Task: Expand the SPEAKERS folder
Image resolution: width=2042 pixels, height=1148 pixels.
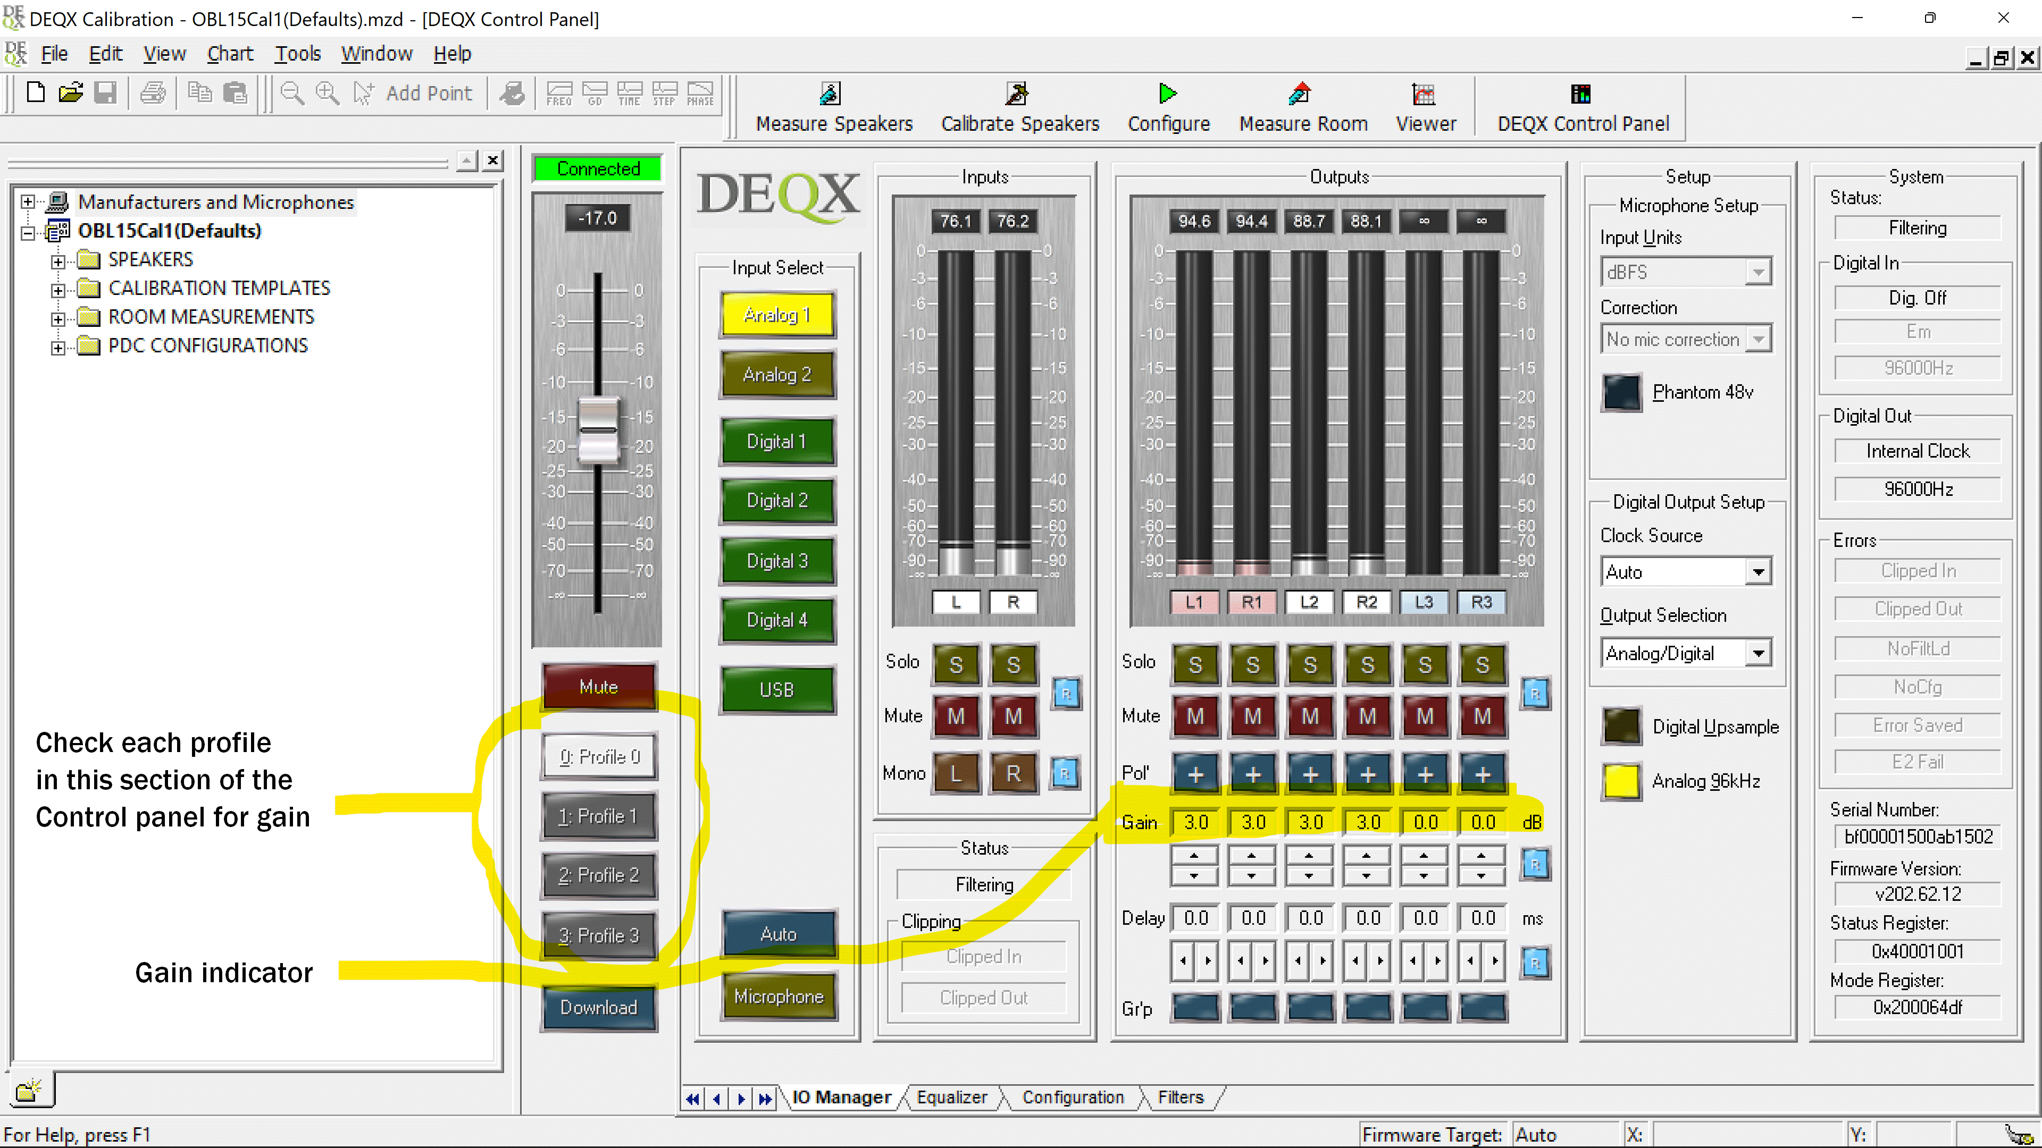Action: tap(58, 260)
